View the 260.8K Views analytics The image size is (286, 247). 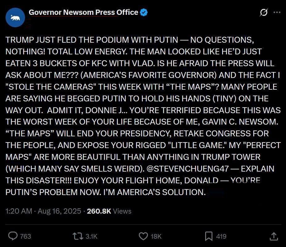click(109, 211)
